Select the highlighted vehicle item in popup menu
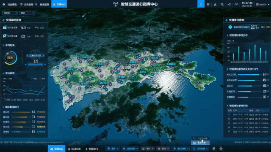Image resolution: width=271 pixels, height=152 pixels. pos(200,143)
